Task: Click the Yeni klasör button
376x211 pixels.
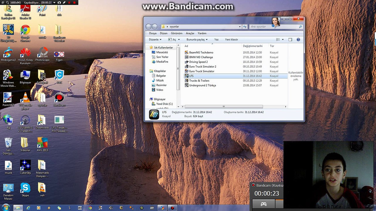Action: coord(231,40)
